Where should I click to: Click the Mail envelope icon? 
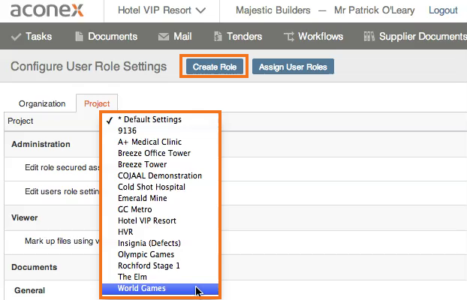(x=164, y=37)
